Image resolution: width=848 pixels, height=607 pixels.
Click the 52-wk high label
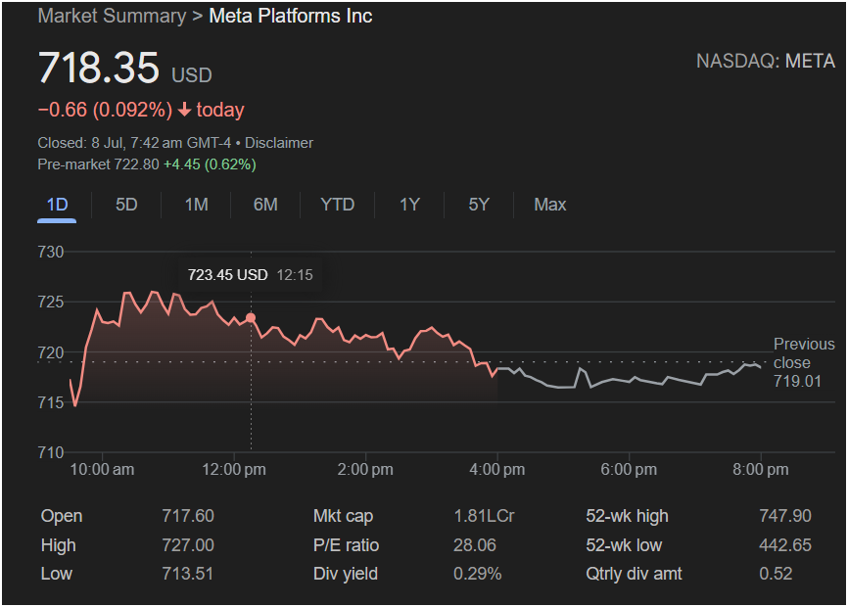coord(628,516)
